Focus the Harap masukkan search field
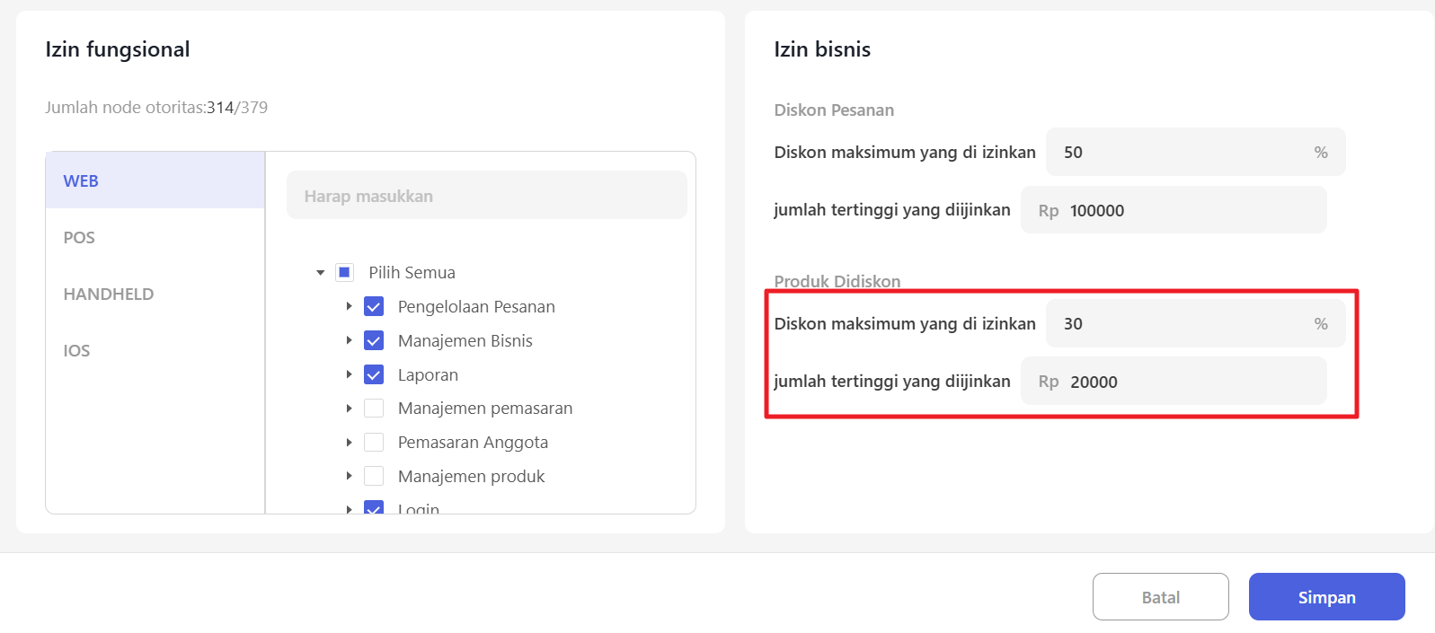 (486, 196)
